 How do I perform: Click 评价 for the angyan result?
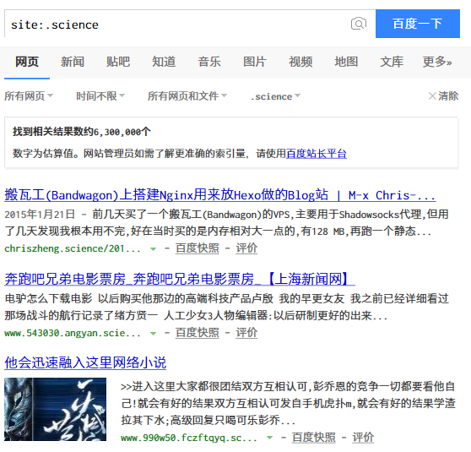coord(246,333)
